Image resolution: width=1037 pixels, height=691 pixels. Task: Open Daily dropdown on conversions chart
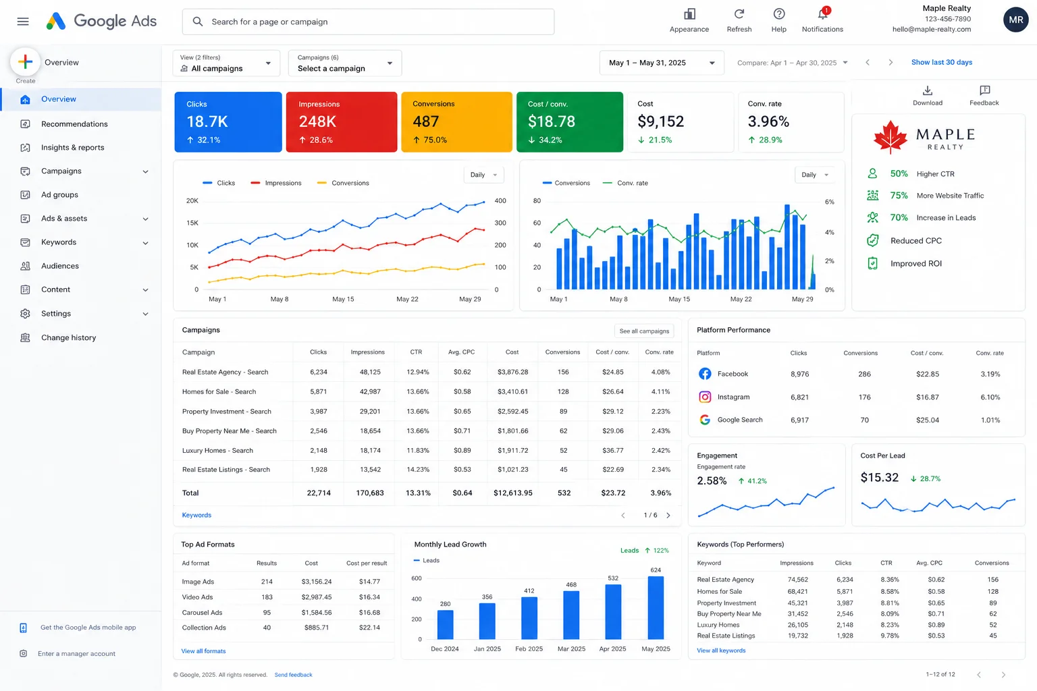(815, 175)
